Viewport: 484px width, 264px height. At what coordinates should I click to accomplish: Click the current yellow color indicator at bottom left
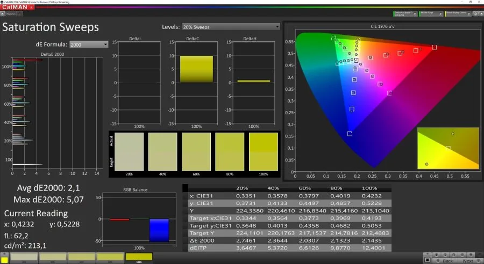(x=4, y=260)
